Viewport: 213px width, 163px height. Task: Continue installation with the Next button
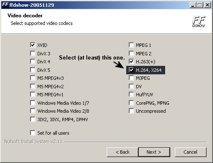(154, 152)
